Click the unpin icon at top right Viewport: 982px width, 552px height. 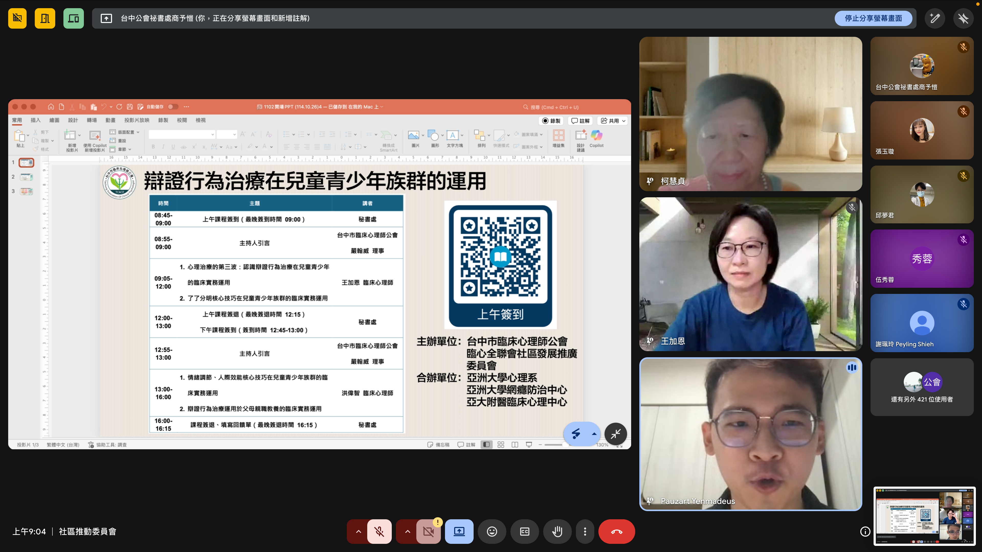click(963, 18)
